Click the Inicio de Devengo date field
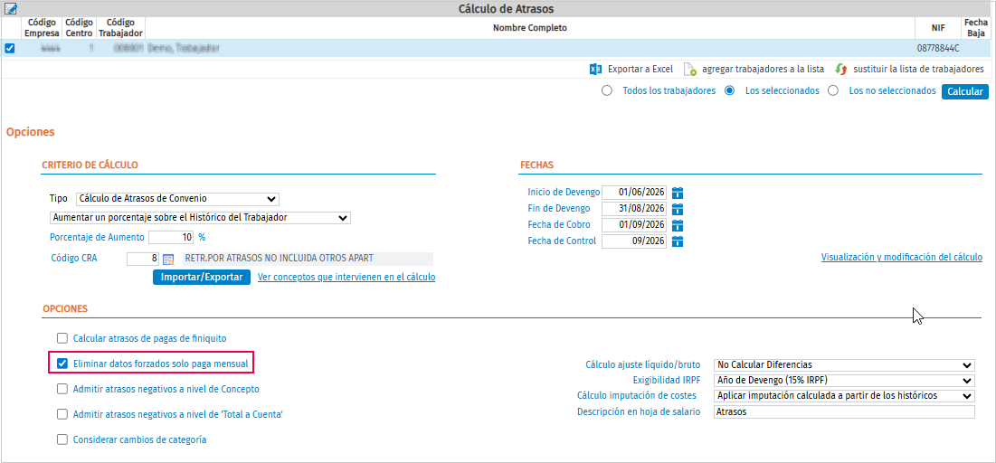996x463 pixels. coord(634,193)
